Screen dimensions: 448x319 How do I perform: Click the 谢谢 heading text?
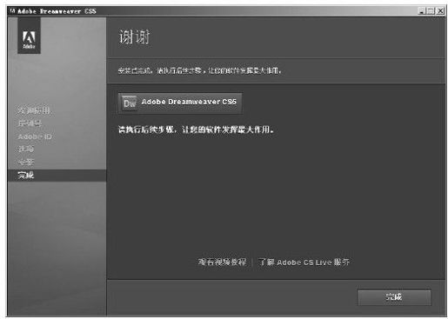134,37
